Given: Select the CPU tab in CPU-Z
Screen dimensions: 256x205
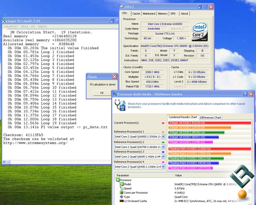Looking at the screenshot, I should click(x=124, y=13).
